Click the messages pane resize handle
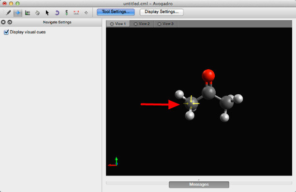The width and height of the screenshot is (296, 192). click(199, 180)
